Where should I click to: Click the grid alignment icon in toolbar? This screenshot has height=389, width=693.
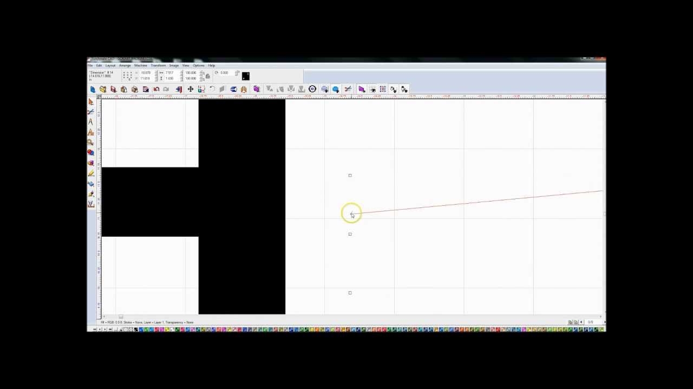pyautogui.click(x=383, y=89)
